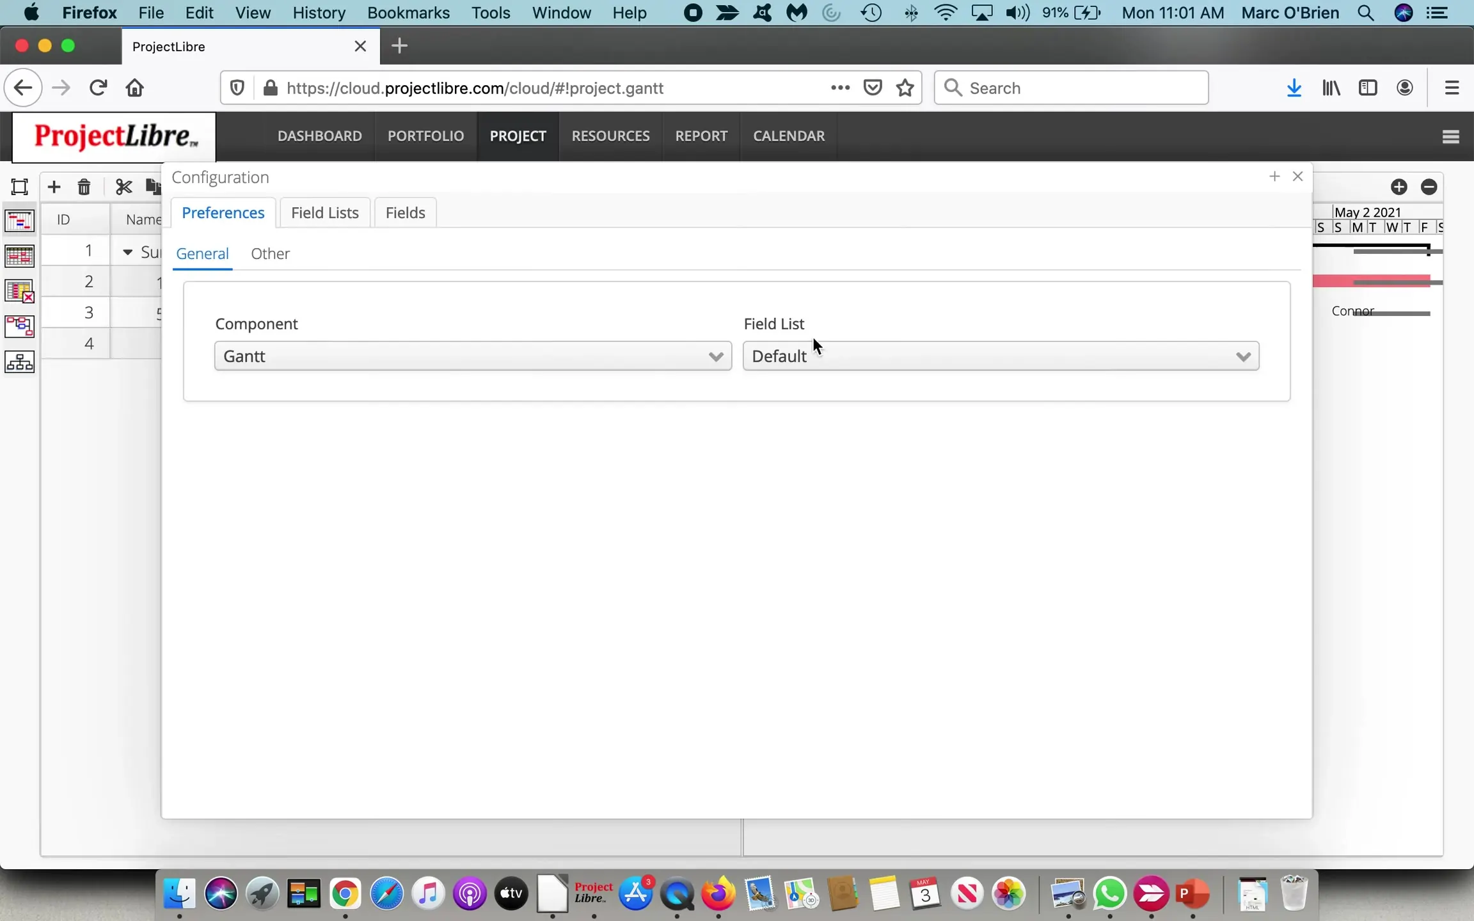Click the Firefox Search input field
The width and height of the screenshot is (1474, 921).
click(x=1071, y=88)
